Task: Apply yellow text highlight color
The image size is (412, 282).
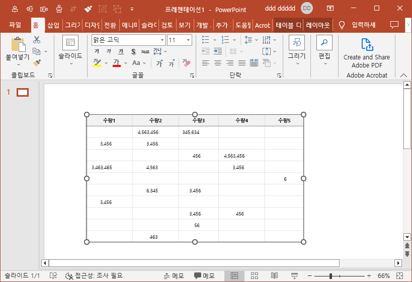Action: coord(97,63)
